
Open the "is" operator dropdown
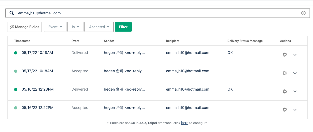[x=75, y=27]
